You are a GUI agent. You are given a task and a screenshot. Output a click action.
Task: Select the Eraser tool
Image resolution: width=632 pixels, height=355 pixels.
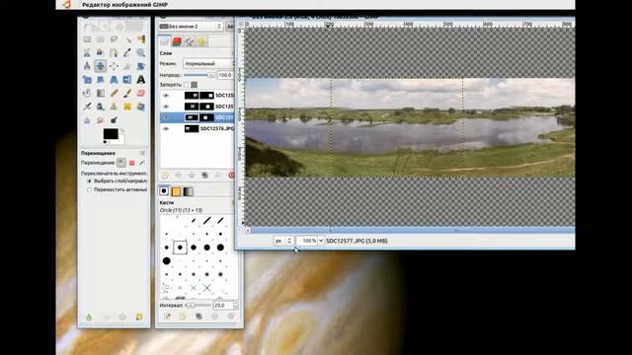(140, 93)
